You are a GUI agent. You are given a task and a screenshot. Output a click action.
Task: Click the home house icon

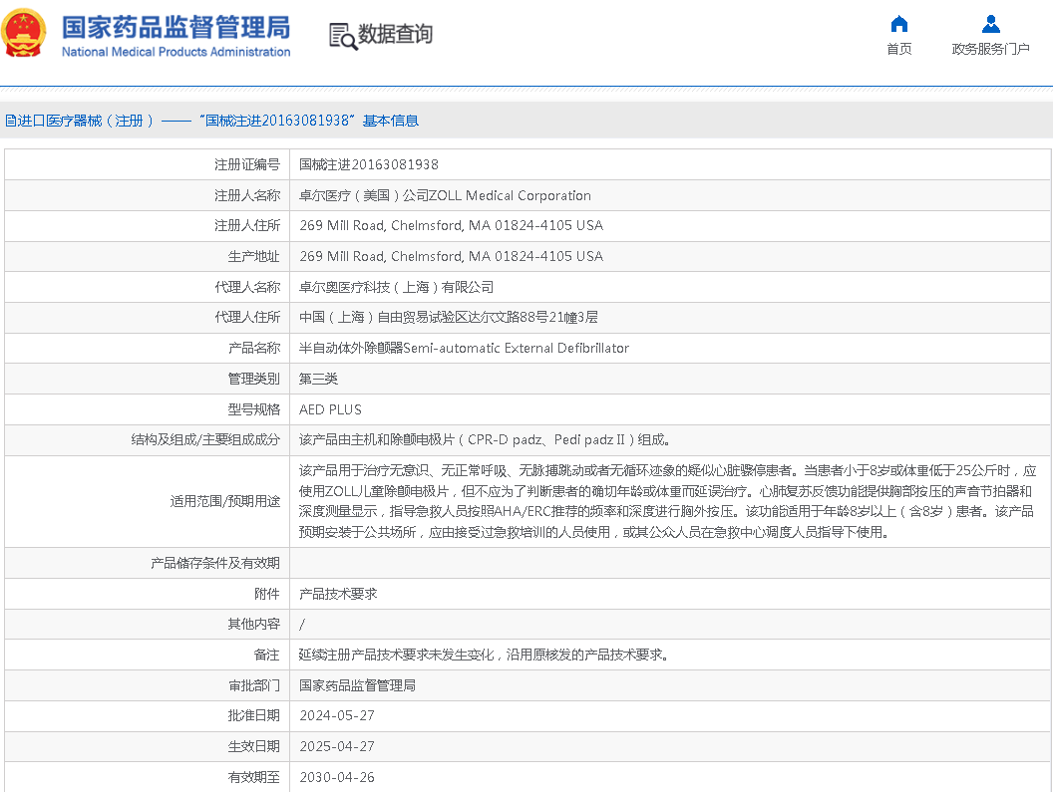point(898,24)
